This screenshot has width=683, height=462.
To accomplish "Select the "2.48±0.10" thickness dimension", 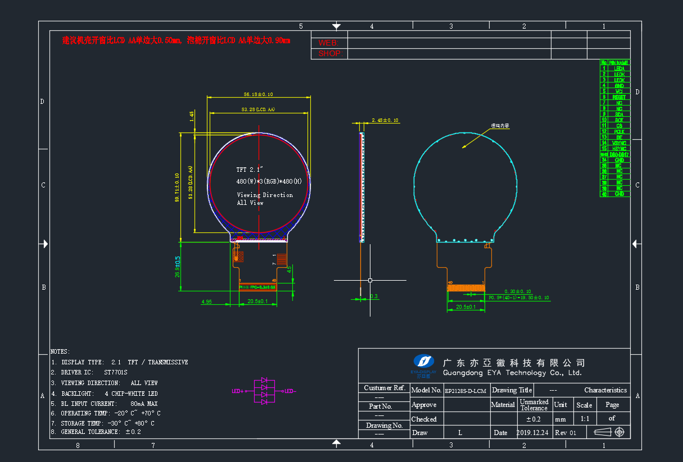I will (385, 120).
